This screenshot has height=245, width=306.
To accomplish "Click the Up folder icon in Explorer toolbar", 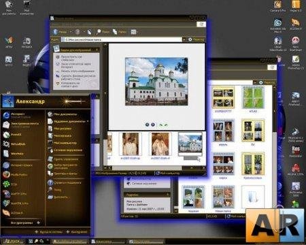I will click(x=90, y=32).
